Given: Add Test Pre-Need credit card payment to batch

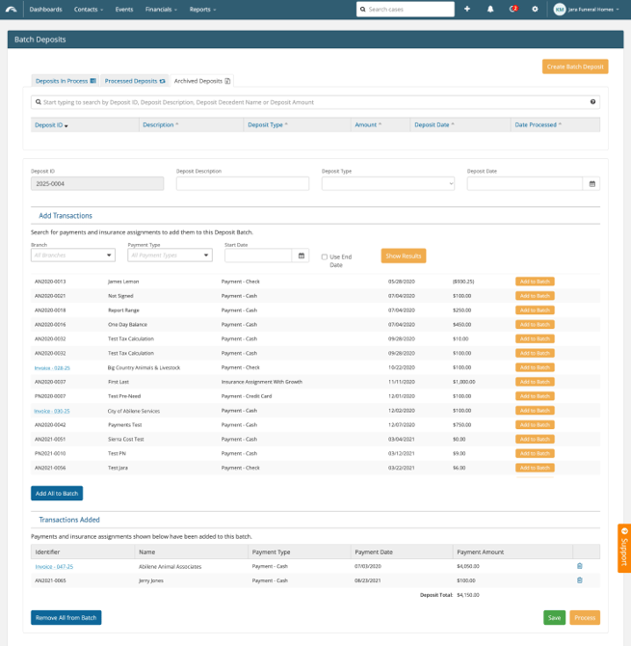Looking at the screenshot, I should click(535, 396).
